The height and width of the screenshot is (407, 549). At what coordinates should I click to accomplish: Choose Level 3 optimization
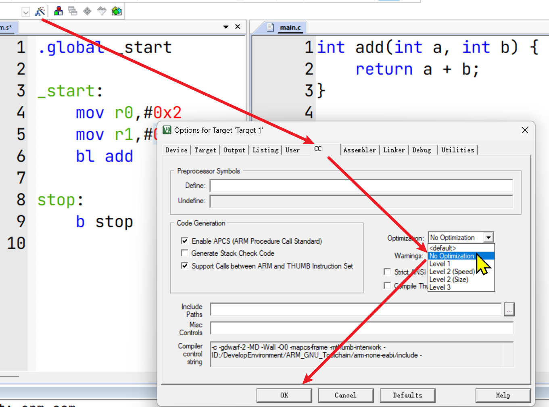461,287
